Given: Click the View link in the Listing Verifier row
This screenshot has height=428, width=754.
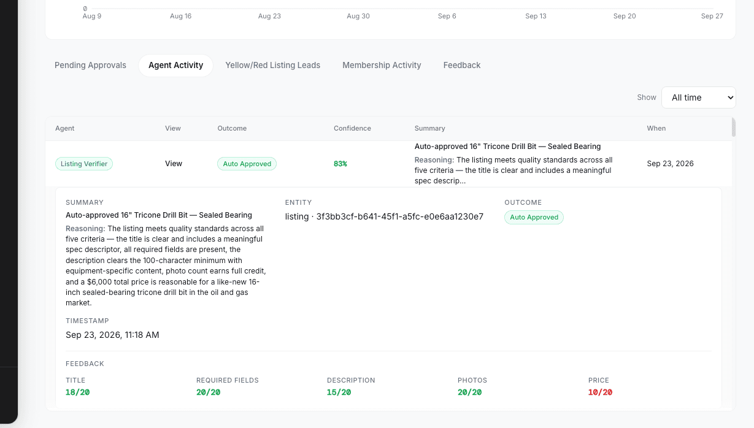Looking at the screenshot, I should click(x=174, y=164).
